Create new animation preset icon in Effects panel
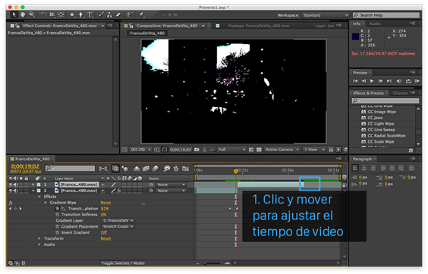Viewport: 428px width, 274px height. click(411, 150)
